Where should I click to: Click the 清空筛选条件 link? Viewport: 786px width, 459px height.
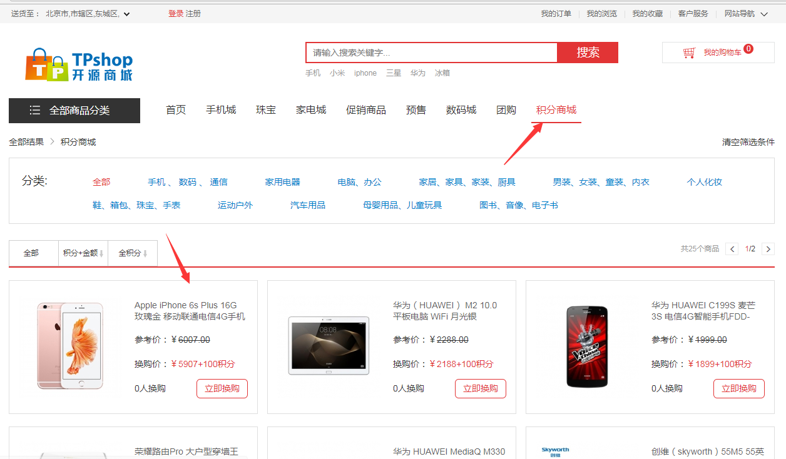click(x=748, y=142)
